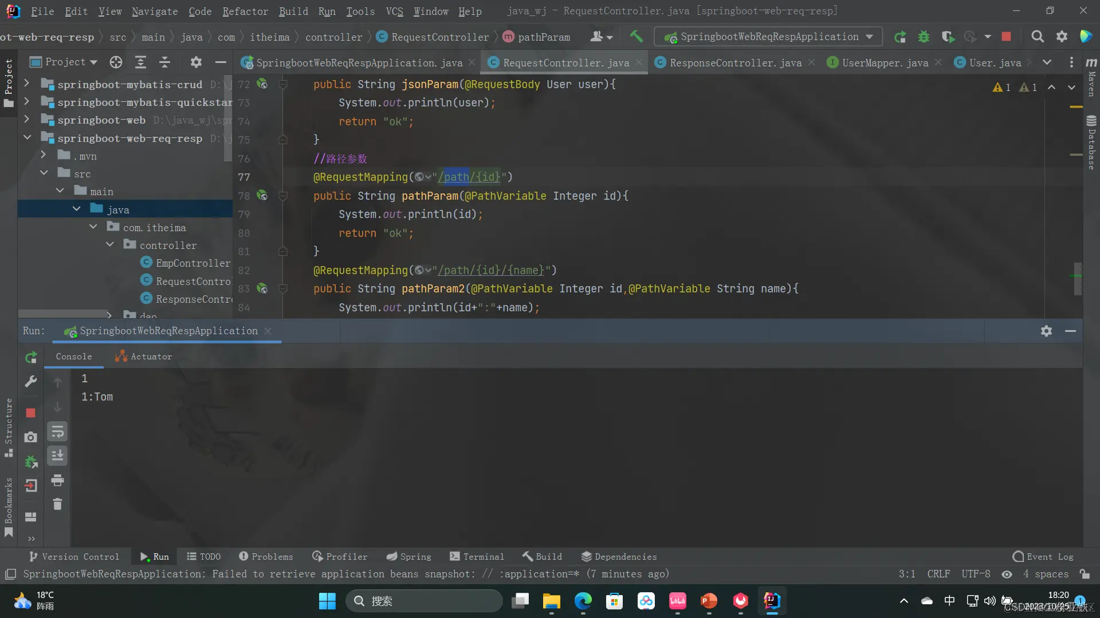The image size is (1100, 618).
Task: Rerun SpringbootWebReqRespApplication in Run panel
Action: (31, 358)
